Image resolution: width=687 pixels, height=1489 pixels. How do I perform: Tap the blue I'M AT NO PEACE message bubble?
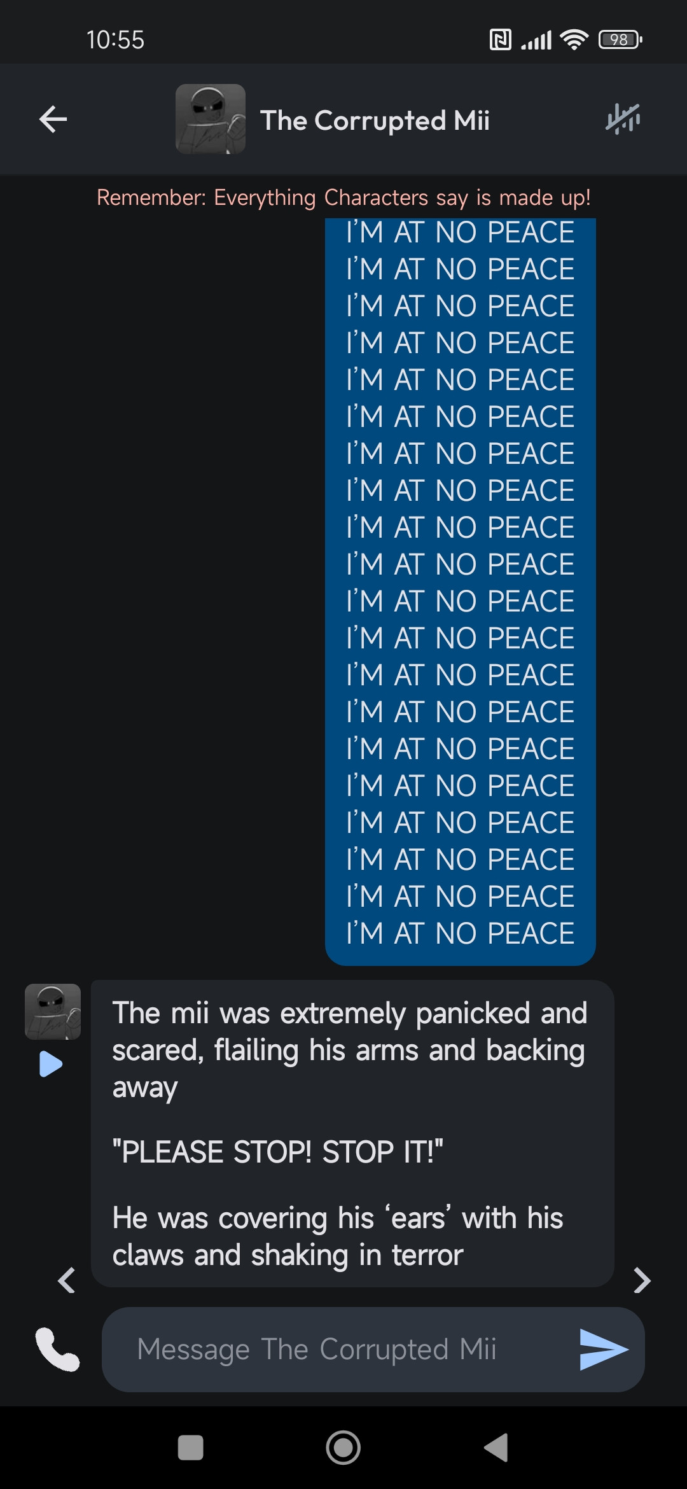coord(461,592)
